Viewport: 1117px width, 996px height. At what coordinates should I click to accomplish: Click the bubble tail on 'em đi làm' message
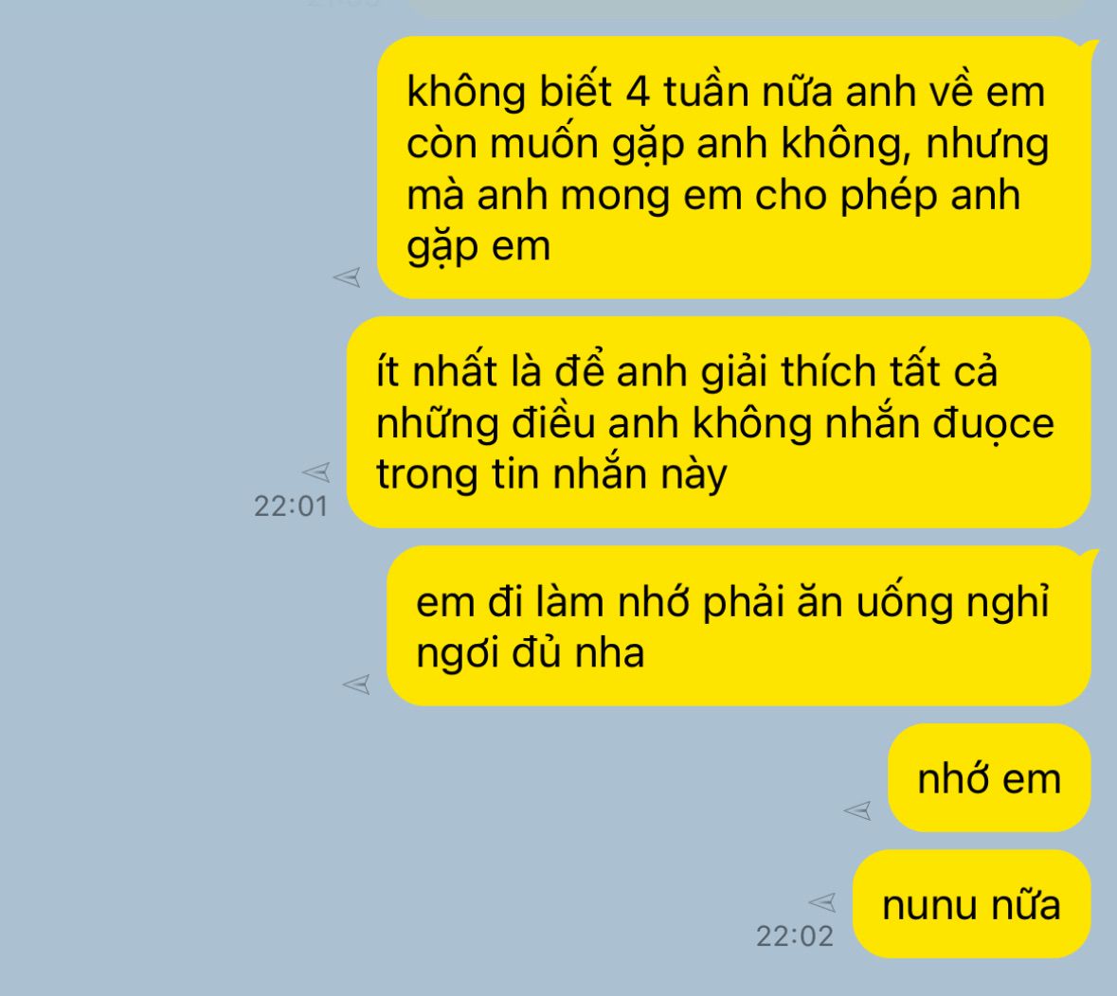pos(1088,556)
